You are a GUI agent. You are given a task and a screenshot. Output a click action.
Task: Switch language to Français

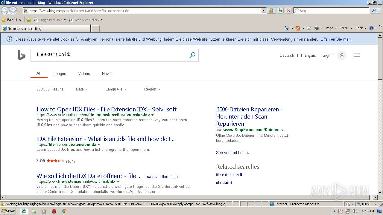click(308, 55)
